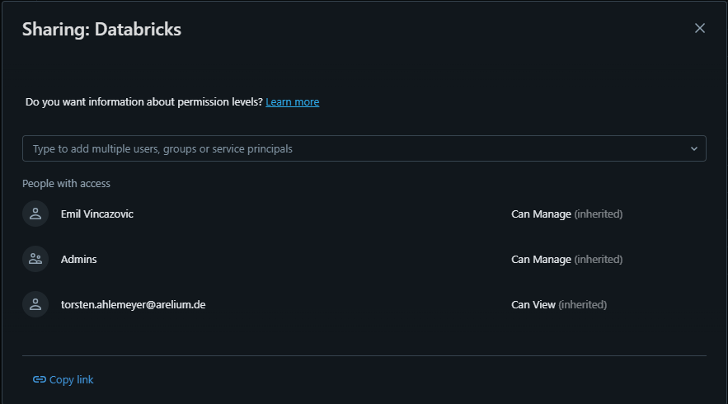Click the People with access heading
The height and width of the screenshot is (404, 728).
(66, 183)
